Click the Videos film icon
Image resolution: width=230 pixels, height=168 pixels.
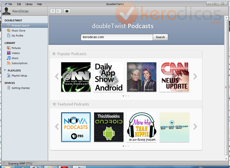point(9,53)
